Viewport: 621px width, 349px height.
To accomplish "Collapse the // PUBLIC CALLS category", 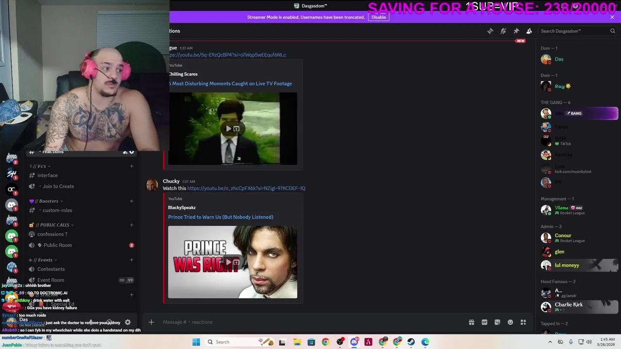I will coord(52,225).
